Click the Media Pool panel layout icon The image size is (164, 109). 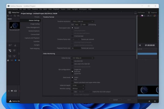coord(8,16)
